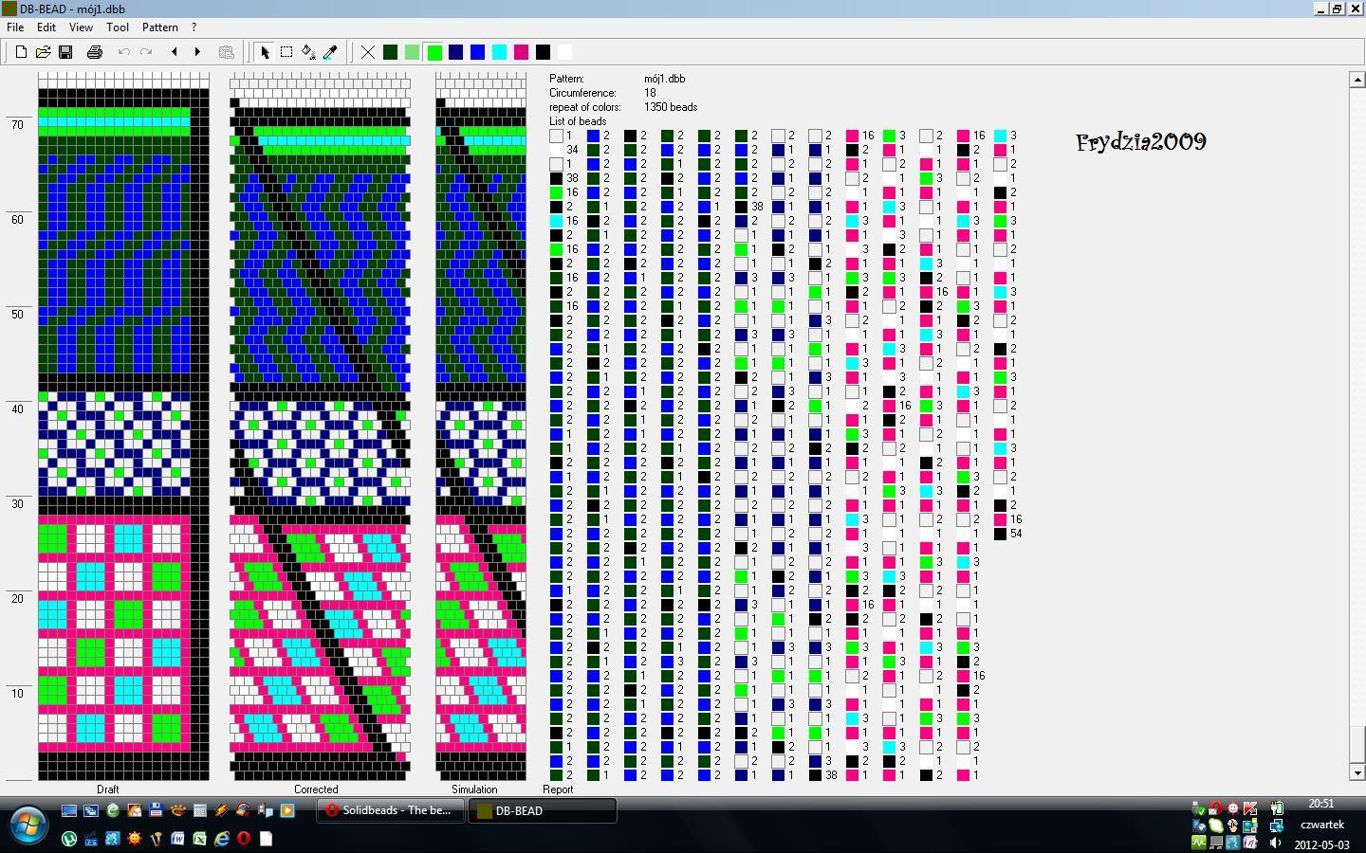Launch Word from quick launch

(x=177, y=839)
